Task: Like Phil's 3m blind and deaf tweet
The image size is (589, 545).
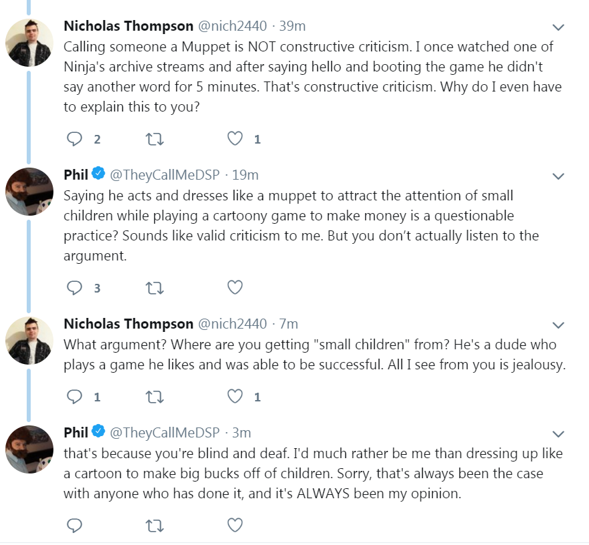Action: pos(235,525)
